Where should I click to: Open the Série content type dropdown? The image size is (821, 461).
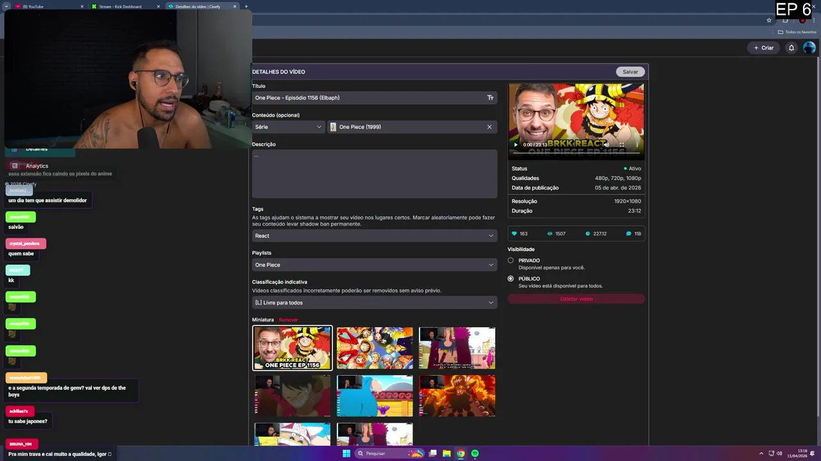[288, 127]
